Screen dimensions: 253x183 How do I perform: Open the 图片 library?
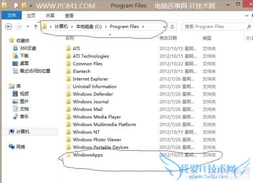pos(24,101)
